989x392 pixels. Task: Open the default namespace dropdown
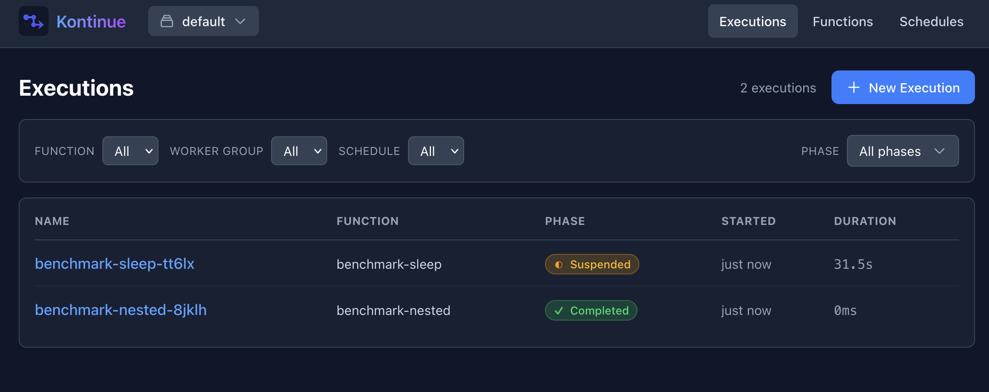tap(203, 21)
